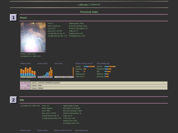Click 'Number of nicks used: 63' label
178x133 pixels.
tap(84, 63)
